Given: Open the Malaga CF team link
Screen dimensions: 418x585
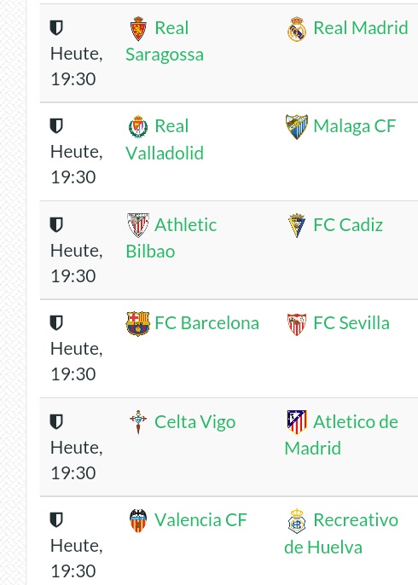Looking at the screenshot, I should tap(355, 126).
